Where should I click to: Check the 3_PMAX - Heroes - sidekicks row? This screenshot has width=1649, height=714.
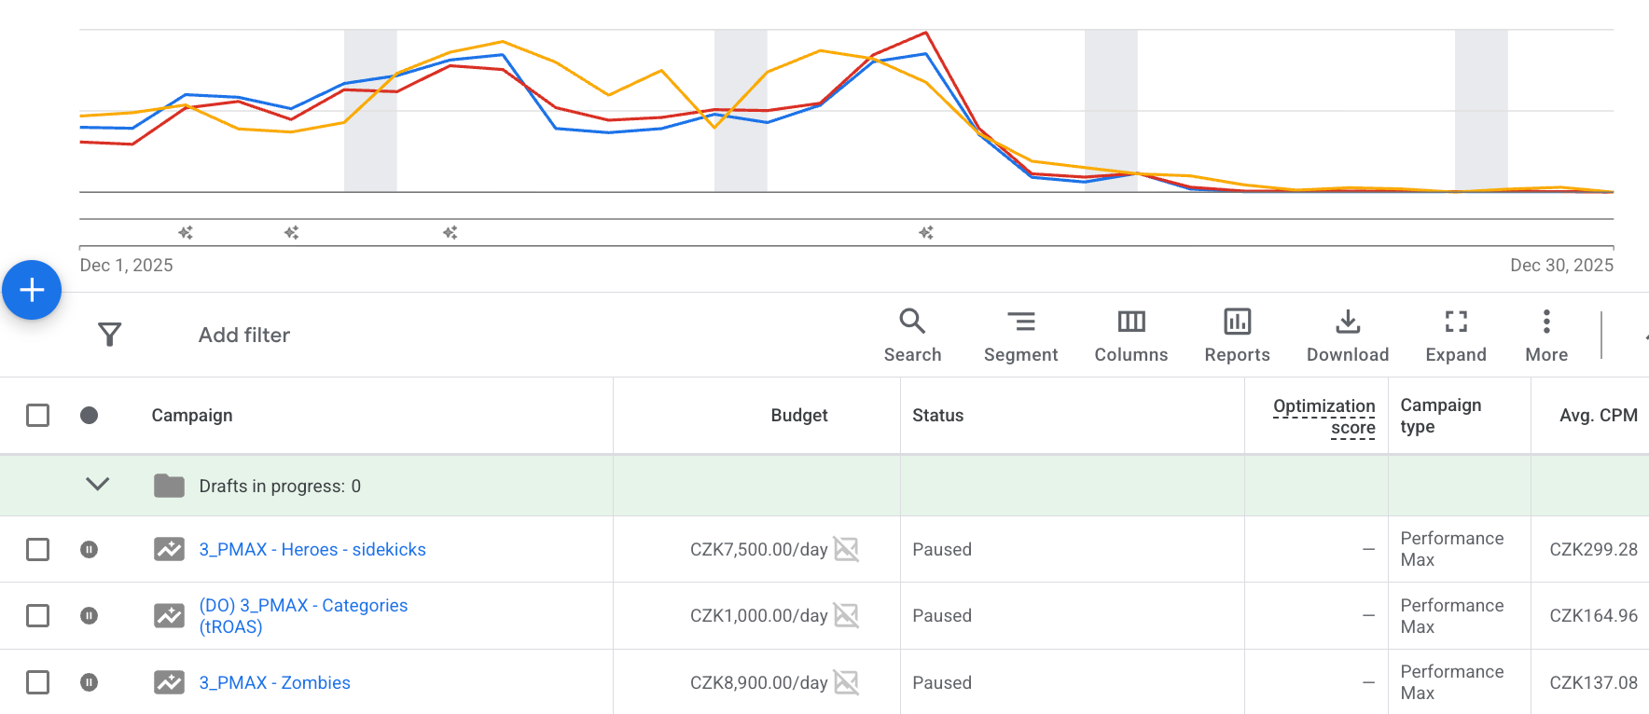(38, 549)
